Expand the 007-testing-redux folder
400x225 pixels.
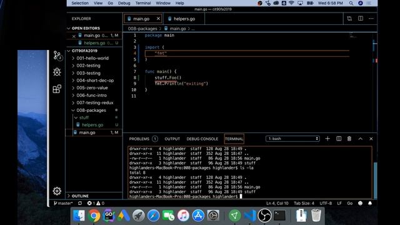click(94, 102)
